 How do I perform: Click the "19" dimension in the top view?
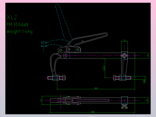point(147,100)
